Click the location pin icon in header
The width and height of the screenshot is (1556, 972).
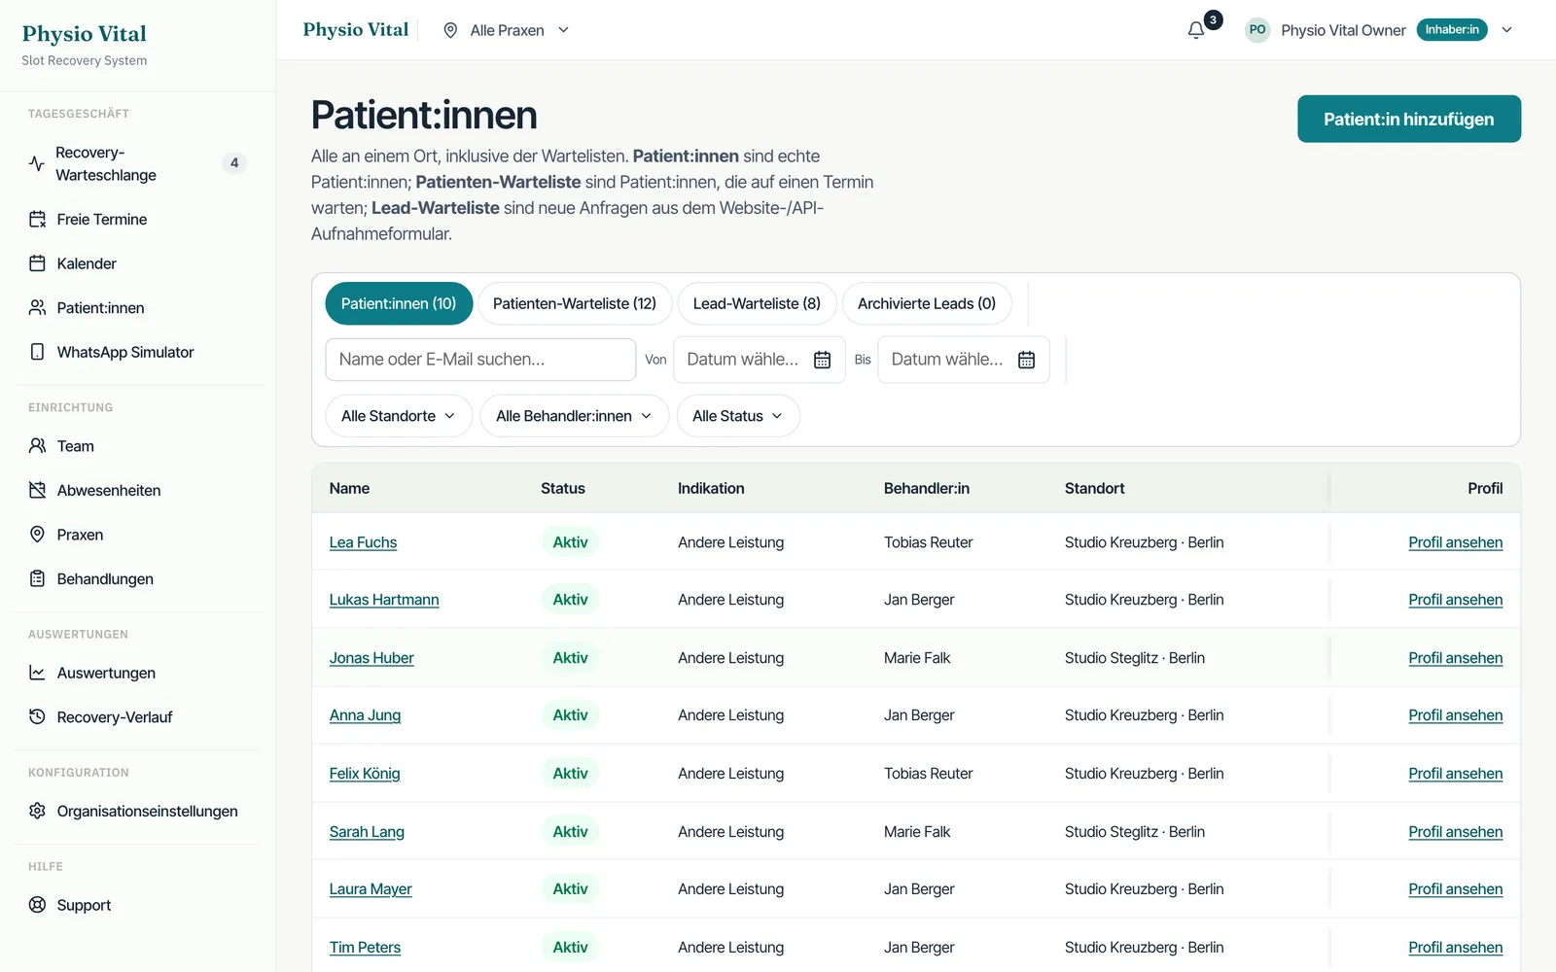(450, 30)
